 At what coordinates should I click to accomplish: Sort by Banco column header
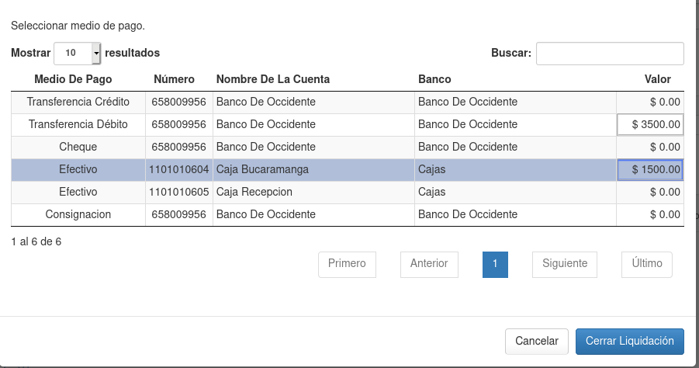click(434, 79)
